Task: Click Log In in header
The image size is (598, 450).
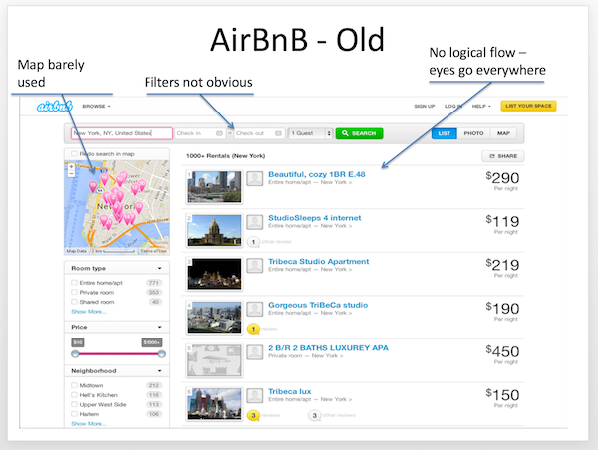Action: pos(453,106)
